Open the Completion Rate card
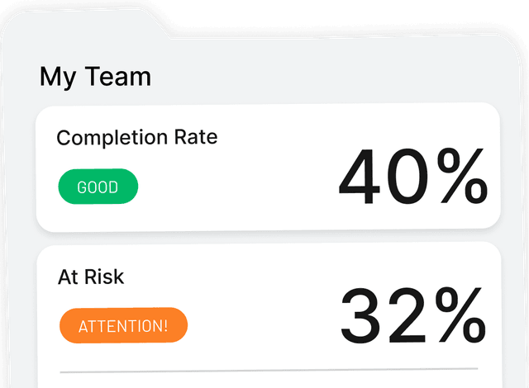The height and width of the screenshot is (388, 529). pos(268,166)
